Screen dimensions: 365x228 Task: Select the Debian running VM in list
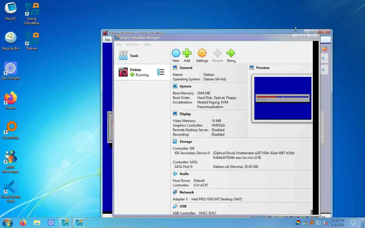(x=142, y=72)
